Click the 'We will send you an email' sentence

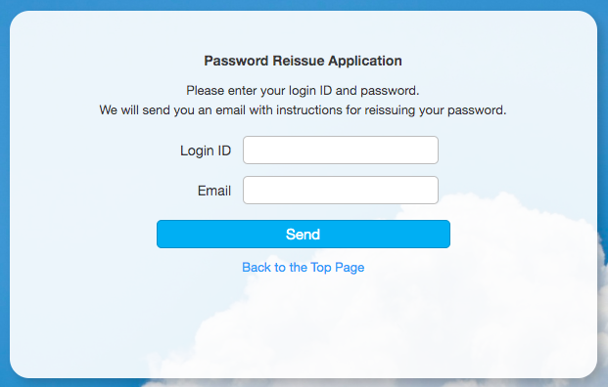[x=303, y=110]
